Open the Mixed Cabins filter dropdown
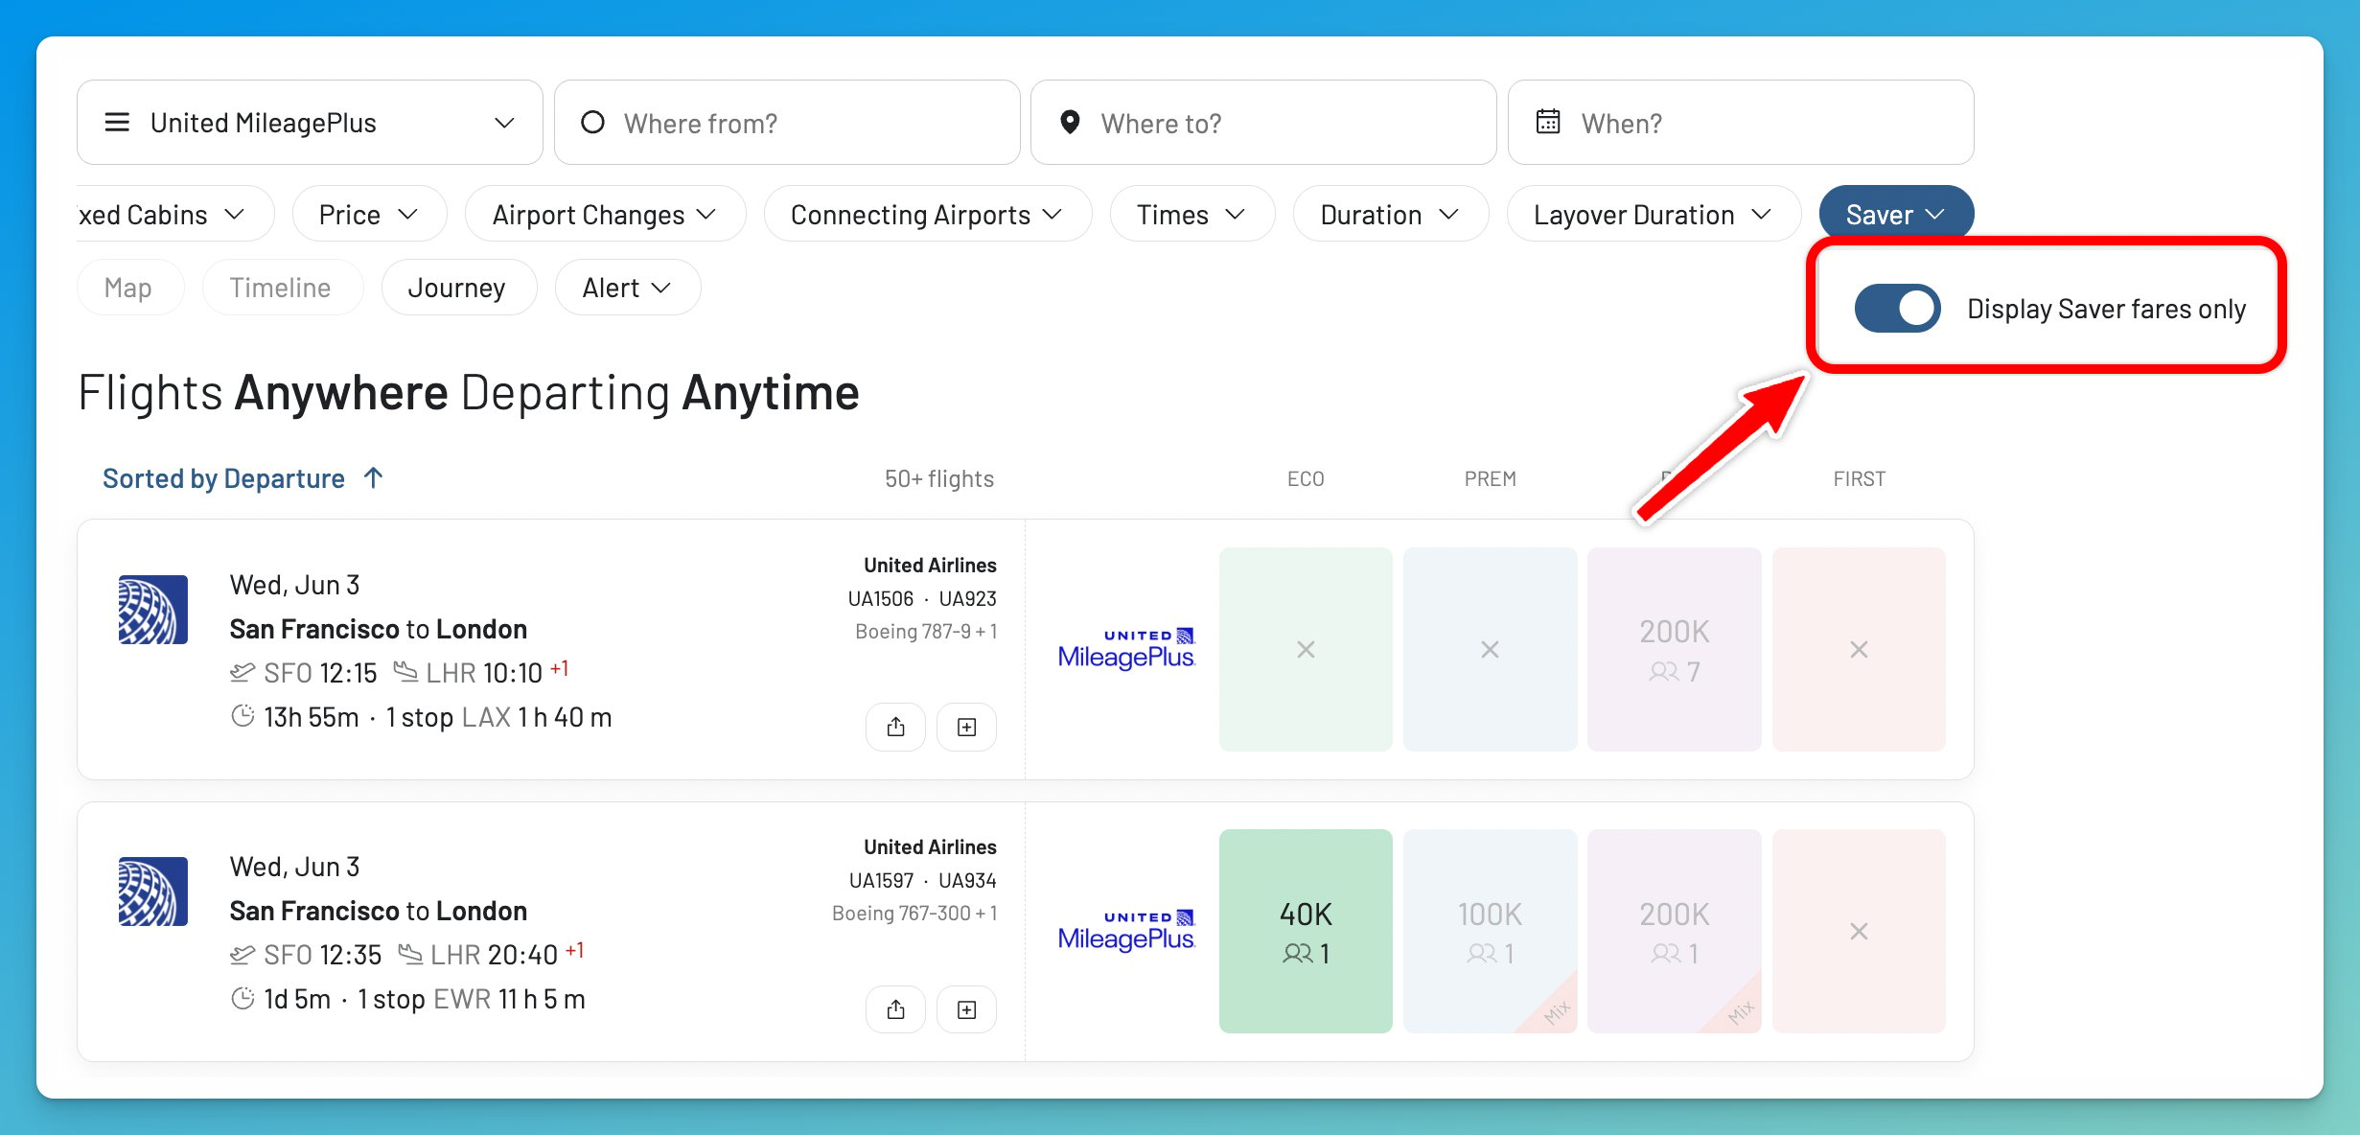The height and width of the screenshot is (1135, 2360). 175,215
